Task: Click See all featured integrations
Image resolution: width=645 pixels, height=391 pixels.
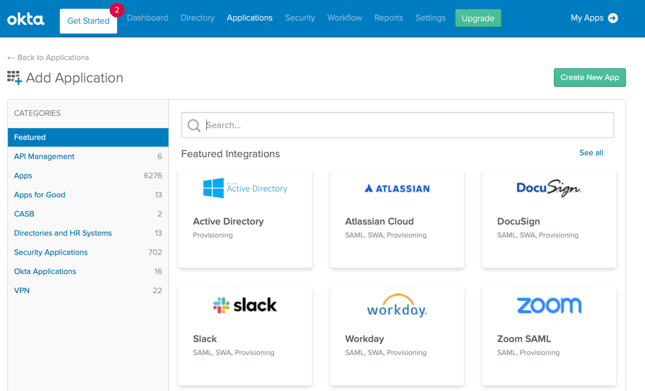Action: coord(591,153)
